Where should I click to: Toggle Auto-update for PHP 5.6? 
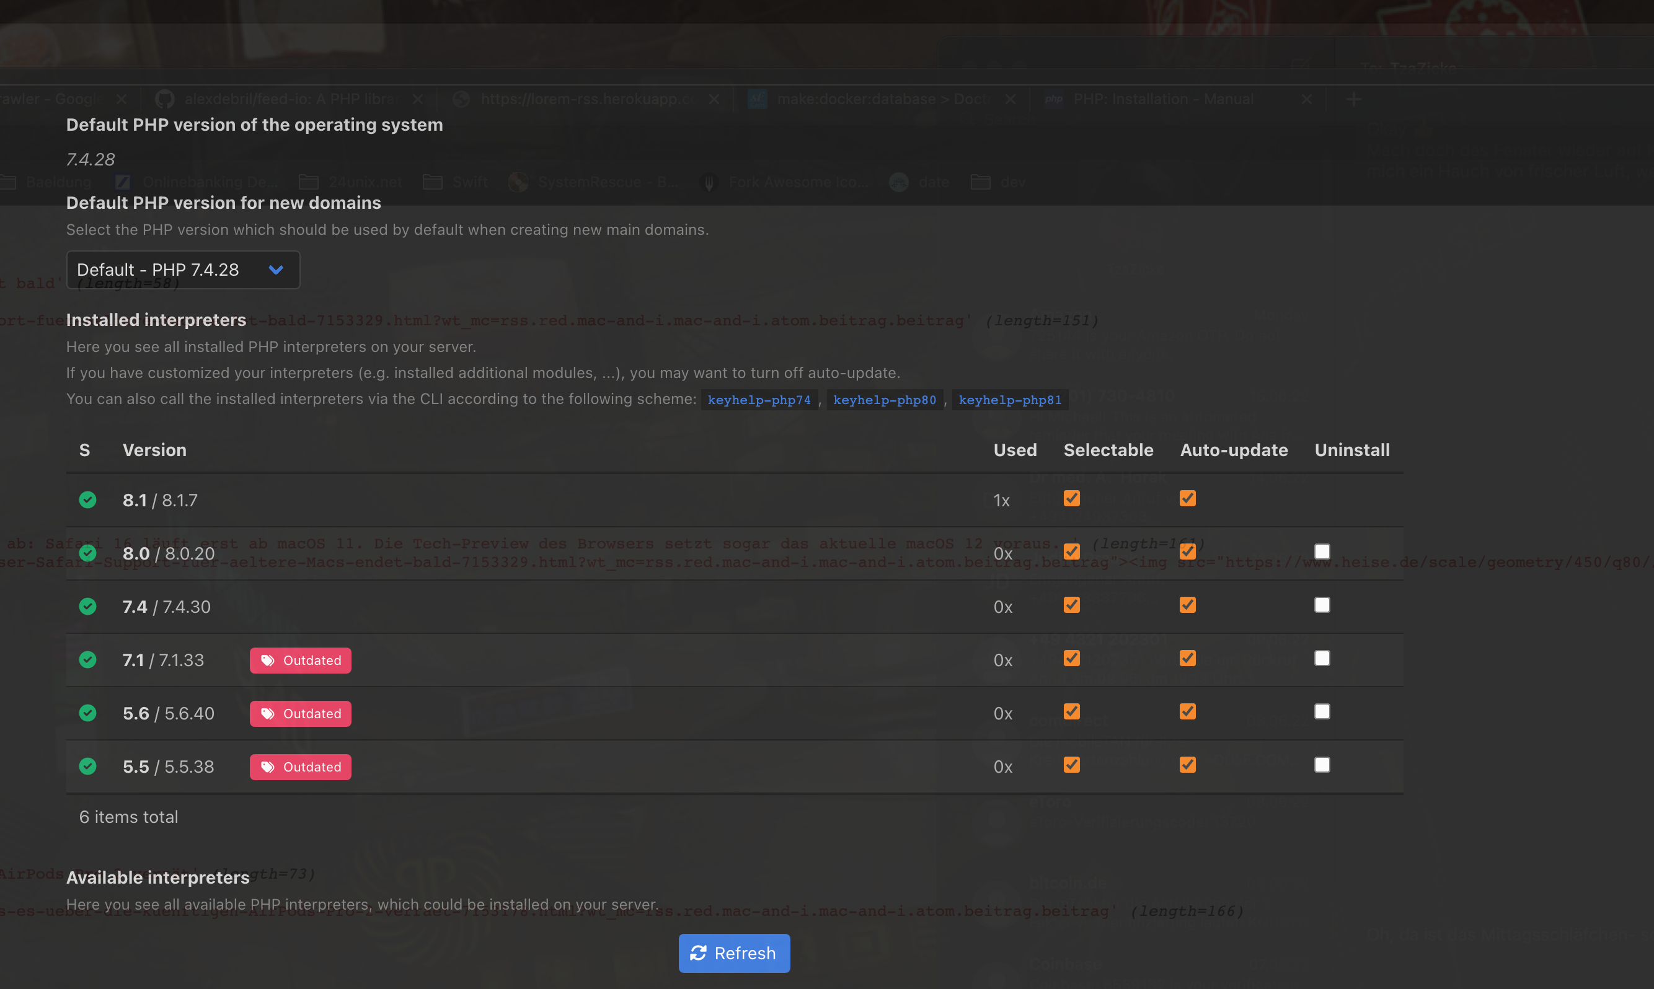point(1187,712)
